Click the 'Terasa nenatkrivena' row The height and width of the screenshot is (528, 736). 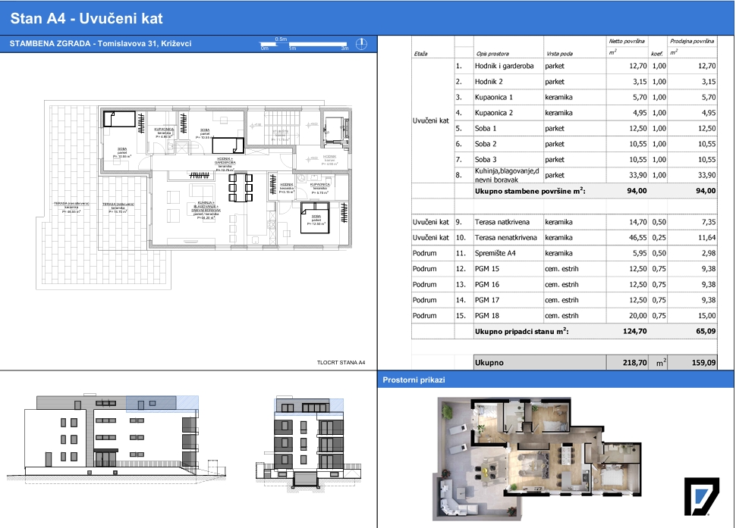click(565, 238)
